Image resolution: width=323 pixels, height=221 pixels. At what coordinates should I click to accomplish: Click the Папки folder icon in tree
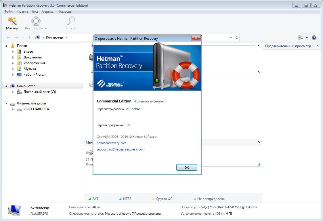coord(13,46)
